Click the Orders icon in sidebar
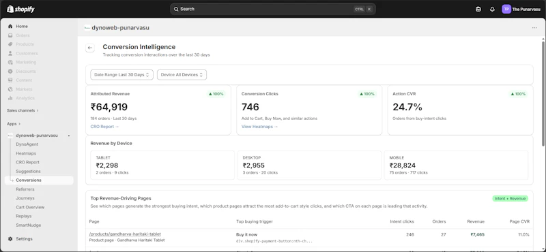Image resolution: width=546 pixels, height=252 pixels. coord(10,35)
